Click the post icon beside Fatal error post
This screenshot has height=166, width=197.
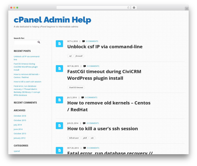[59, 150]
